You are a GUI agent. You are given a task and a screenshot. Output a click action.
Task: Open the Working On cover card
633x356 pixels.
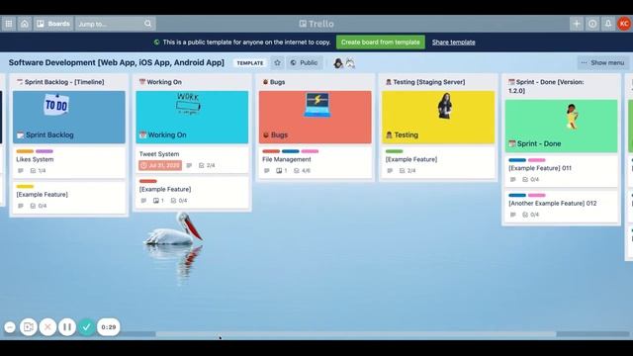pos(192,117)
